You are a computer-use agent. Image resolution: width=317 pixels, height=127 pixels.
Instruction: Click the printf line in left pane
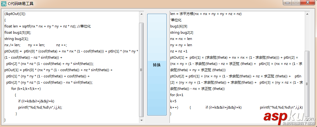pyautogui.click(x=40, y=107)
